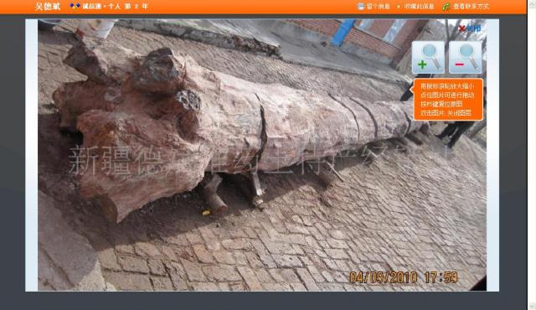
Task: Click the 留个消息 envelope icon
Action: click(x=361, y=6)
